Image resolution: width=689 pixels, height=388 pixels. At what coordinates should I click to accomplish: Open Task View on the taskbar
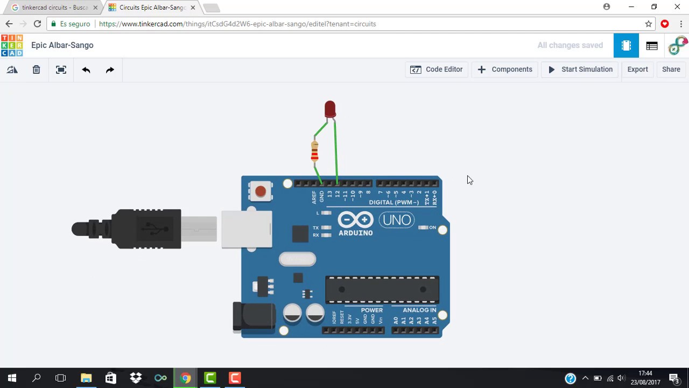(61, 378)
